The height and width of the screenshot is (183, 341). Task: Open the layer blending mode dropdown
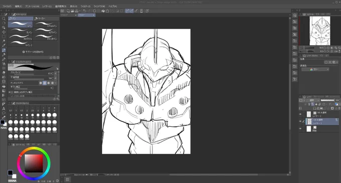[312, 100]
